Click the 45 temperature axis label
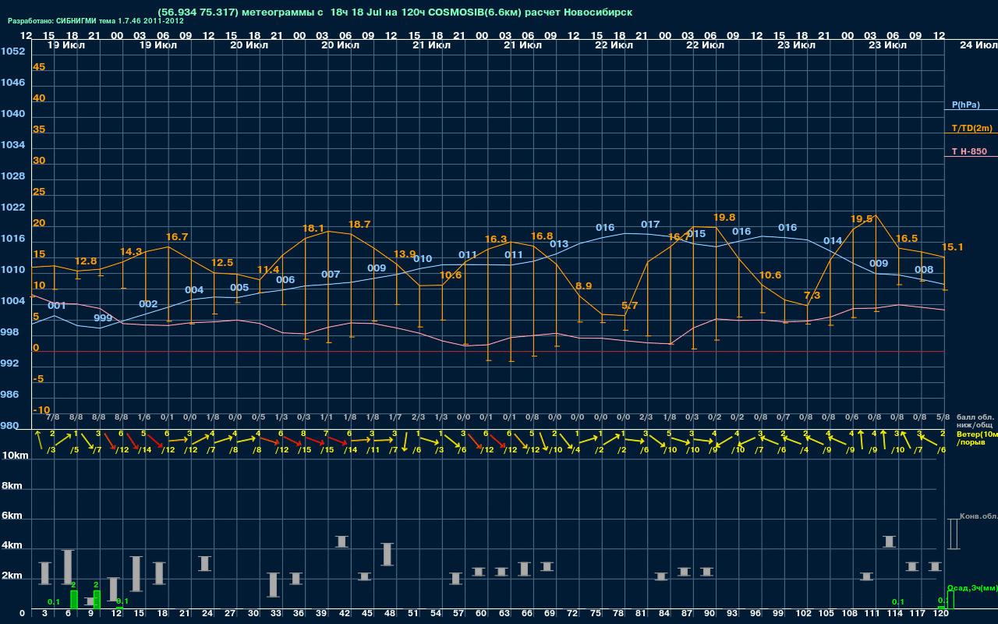This screenshot has height=624, width=998. pyautogui.click(x=39, y=67)
